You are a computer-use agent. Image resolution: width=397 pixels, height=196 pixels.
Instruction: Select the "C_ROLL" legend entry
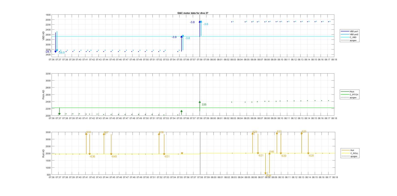350,153
